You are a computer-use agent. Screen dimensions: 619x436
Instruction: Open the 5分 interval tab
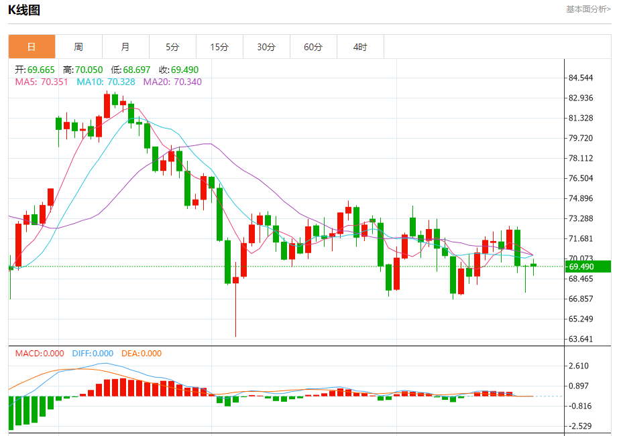click(x=172, y=47)
